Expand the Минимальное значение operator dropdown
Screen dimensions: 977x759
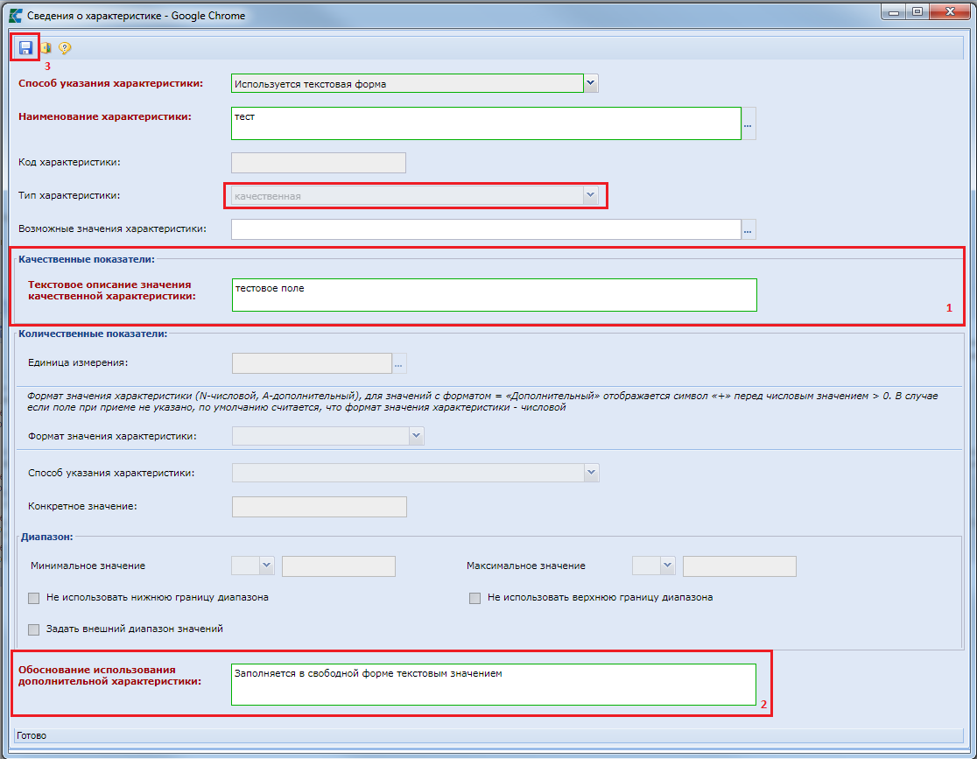point(267,566)
